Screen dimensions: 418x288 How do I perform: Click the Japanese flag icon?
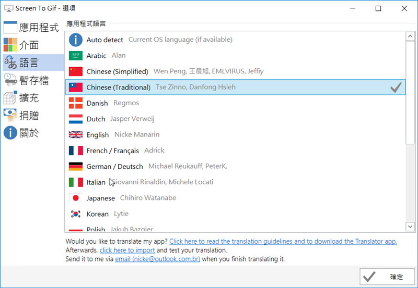coord(76,198)
